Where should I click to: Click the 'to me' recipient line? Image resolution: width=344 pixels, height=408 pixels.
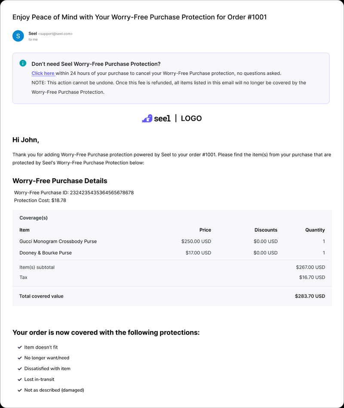[33, 40]
